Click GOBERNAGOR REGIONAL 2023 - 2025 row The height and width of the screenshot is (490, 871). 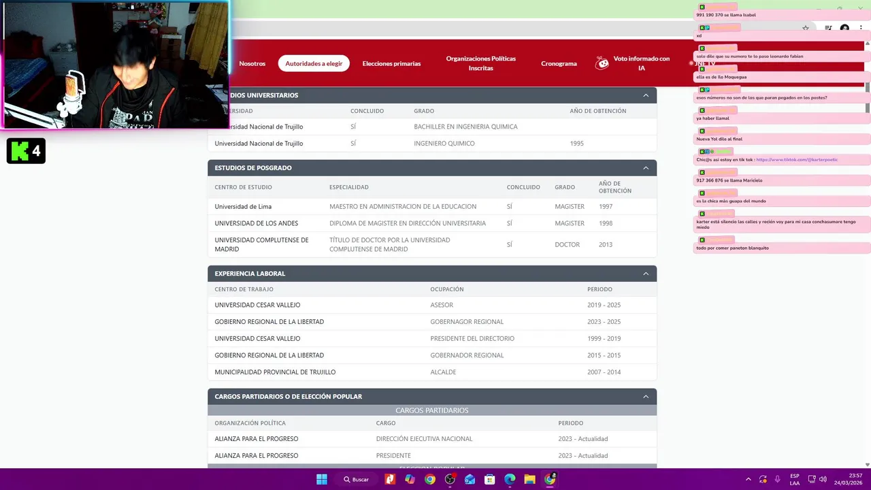[x=432, y=322]
